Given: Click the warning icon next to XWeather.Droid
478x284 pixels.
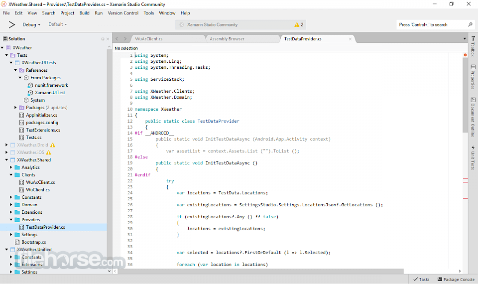Looking at the screenshot, I should (53, 145).
